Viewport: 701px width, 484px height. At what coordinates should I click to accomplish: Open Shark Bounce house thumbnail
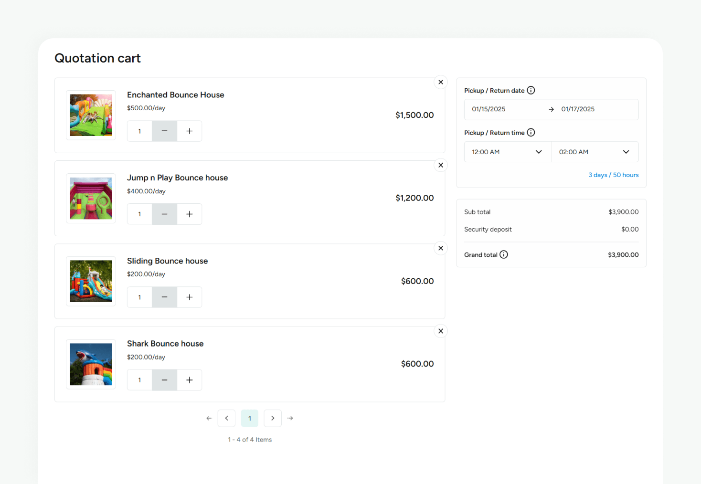[x=91, y=364]
